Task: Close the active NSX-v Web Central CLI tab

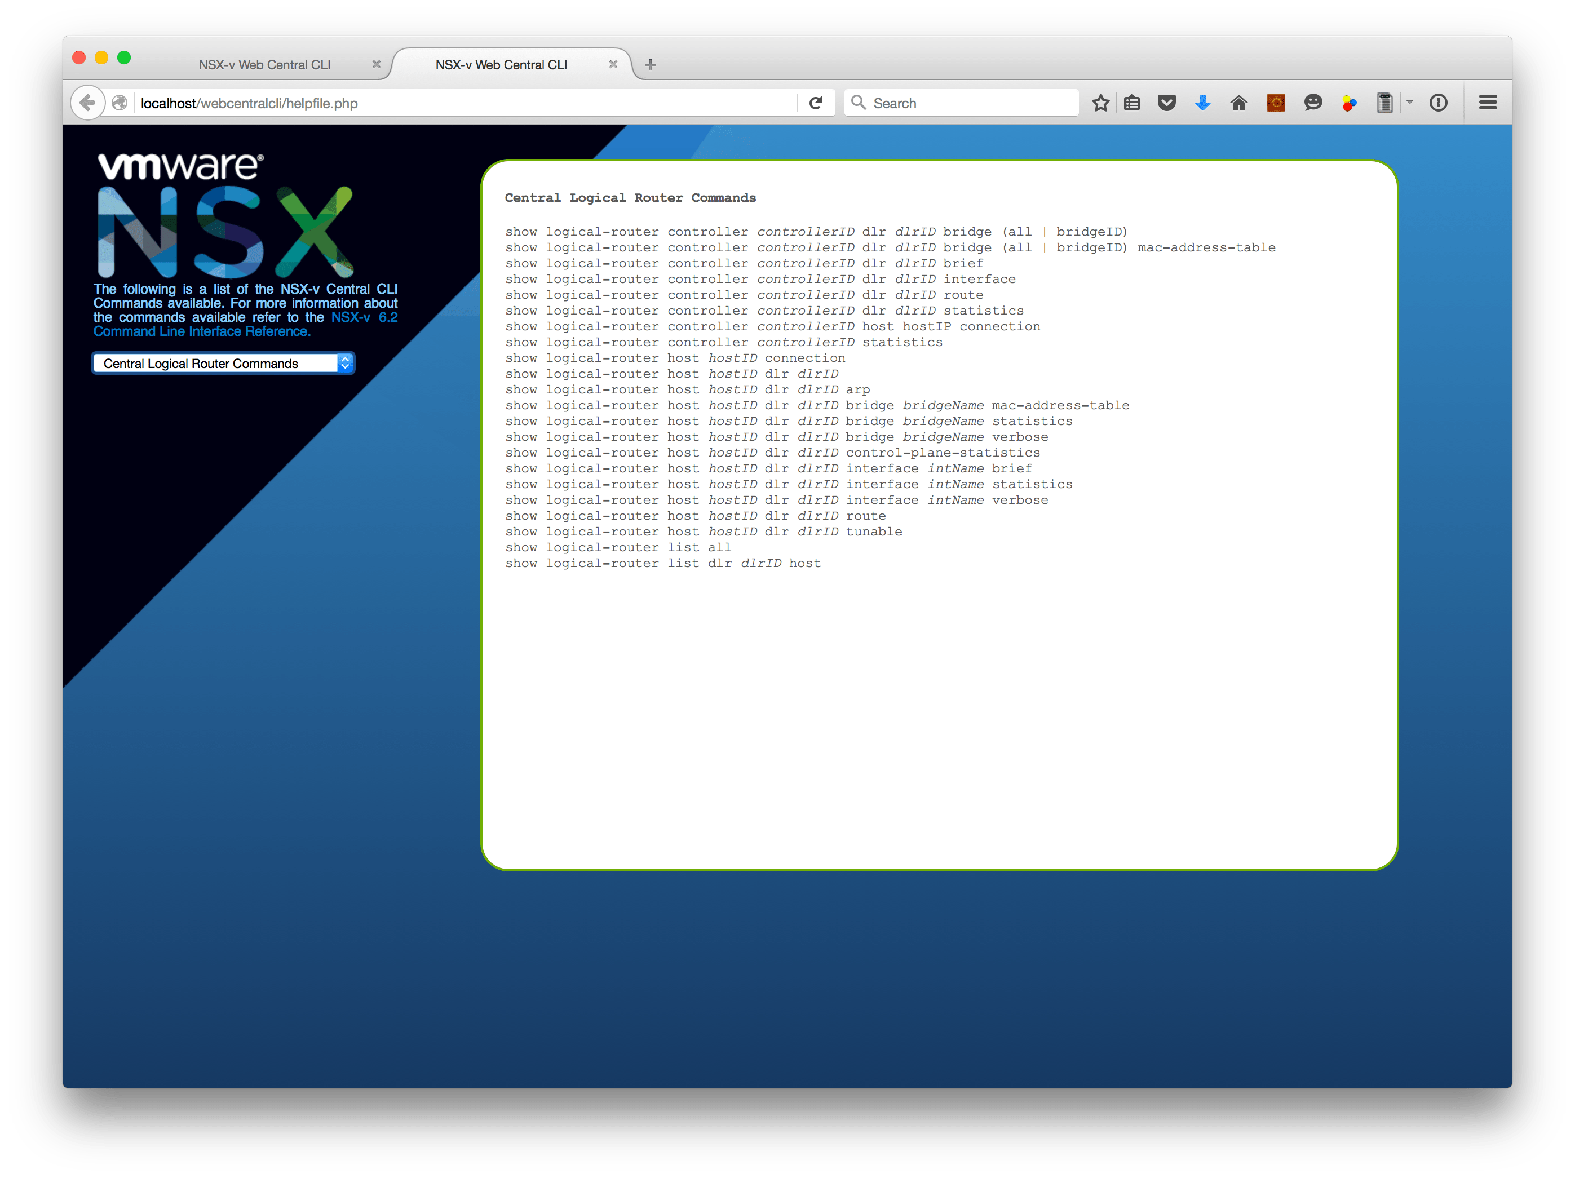Action: [x=613, y=64]
